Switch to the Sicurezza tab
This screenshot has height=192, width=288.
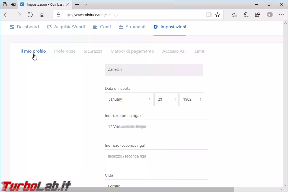(x=93, y=51)
